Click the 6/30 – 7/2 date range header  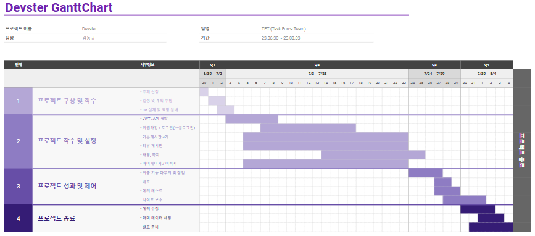212,74
